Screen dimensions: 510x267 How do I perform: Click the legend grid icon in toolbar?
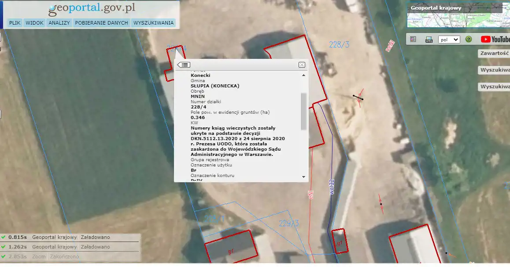pos(413,39)
